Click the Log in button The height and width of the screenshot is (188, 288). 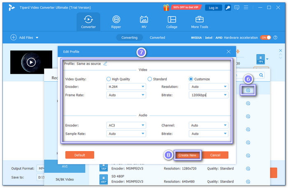214,8
